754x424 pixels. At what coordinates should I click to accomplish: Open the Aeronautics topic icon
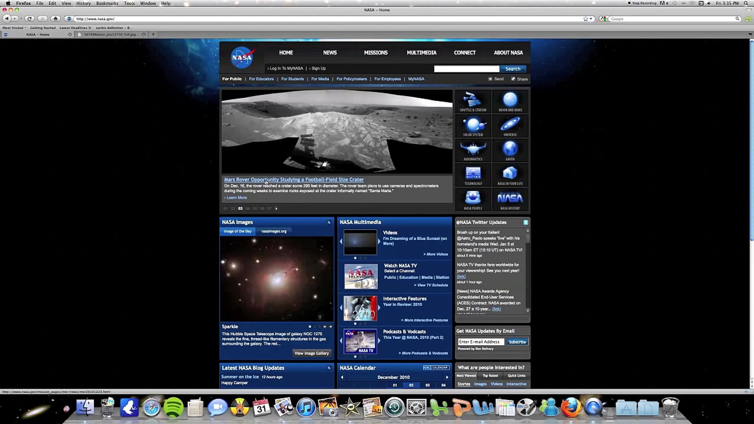coord(473,151)
